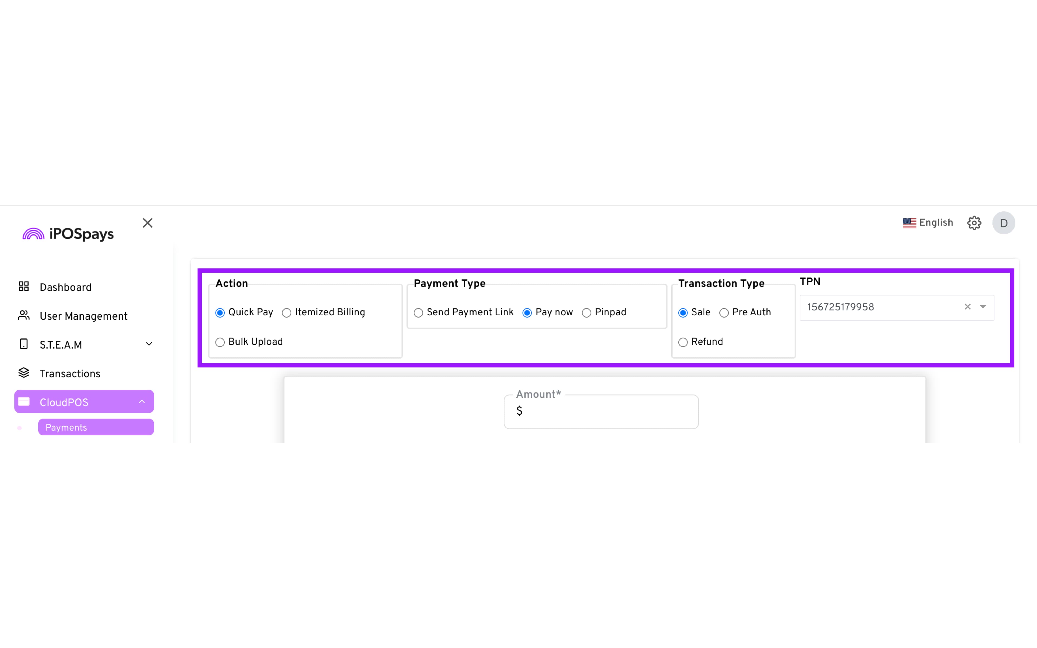Select the Itemized Billing radio option
This screenshot has width=1037, height=648.
[x=287, y=313]
